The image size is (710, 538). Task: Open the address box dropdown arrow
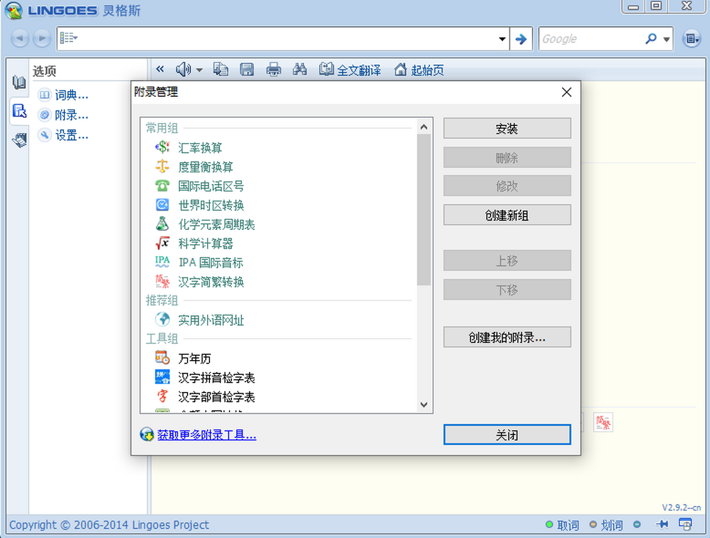click(x=502, y=39)
